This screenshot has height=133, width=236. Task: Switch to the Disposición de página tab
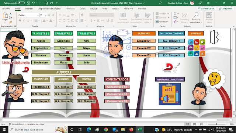[x=49, y=8]
